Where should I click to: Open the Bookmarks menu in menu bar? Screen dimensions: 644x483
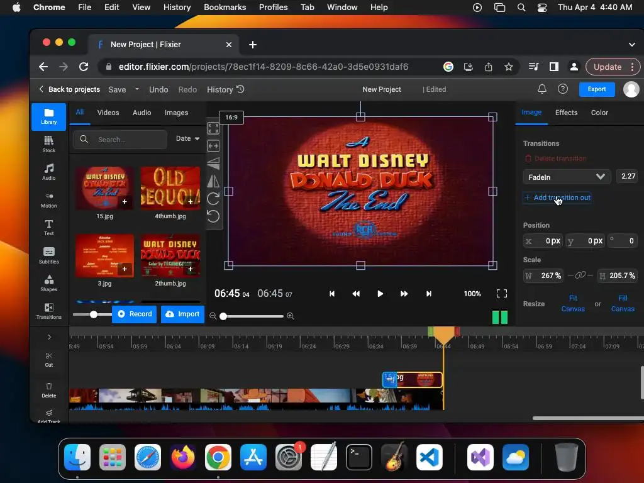(225, 7)
